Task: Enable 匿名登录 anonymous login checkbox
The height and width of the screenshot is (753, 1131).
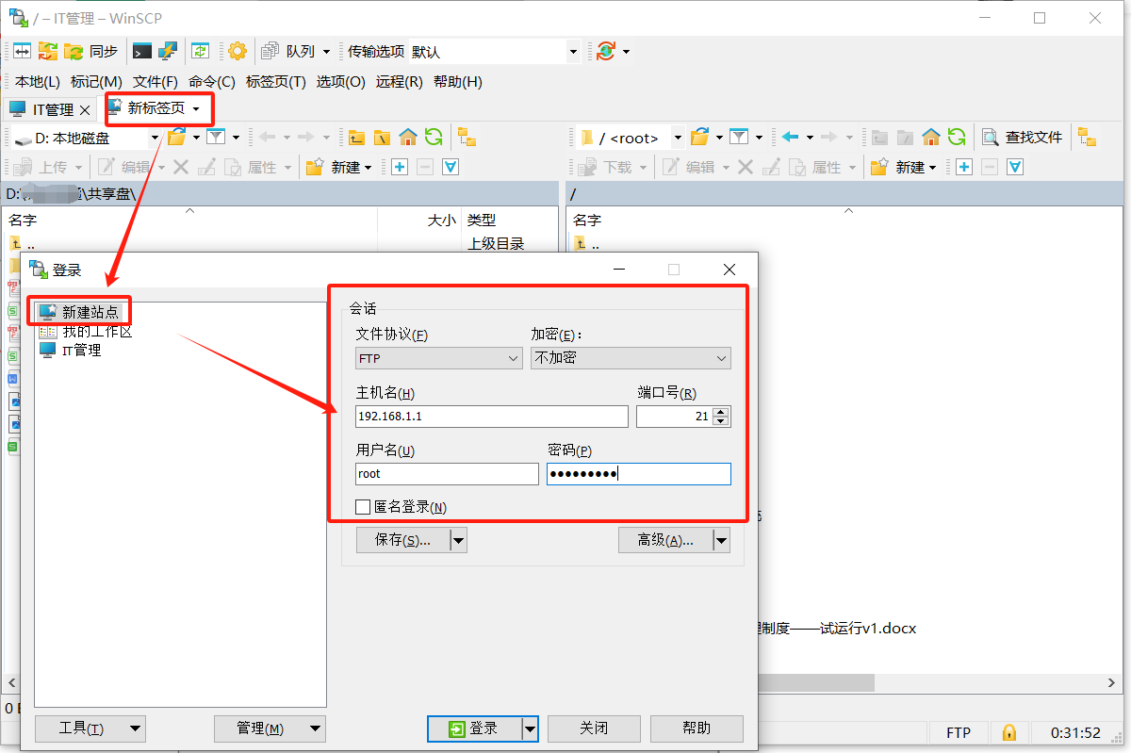Action: click(363, 507)
